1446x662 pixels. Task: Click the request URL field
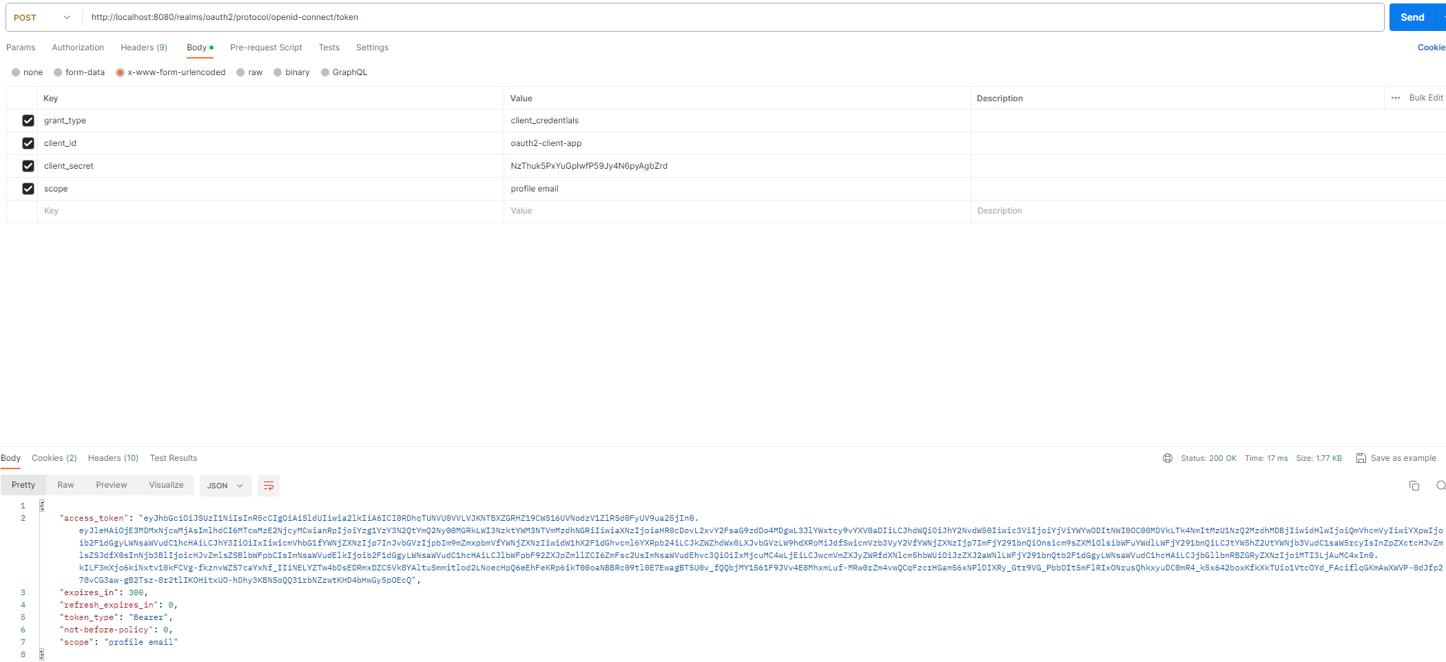(x=732, y=17)
